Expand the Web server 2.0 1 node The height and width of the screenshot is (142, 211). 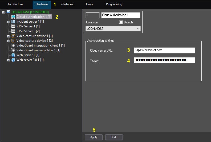pos(8,60)
